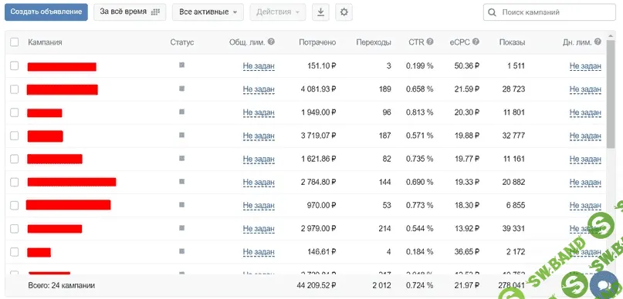Set total limit Не задан in 1 621.86 ₽ row
Viewport: 623px width, 299px height.
tap(259, 159)
